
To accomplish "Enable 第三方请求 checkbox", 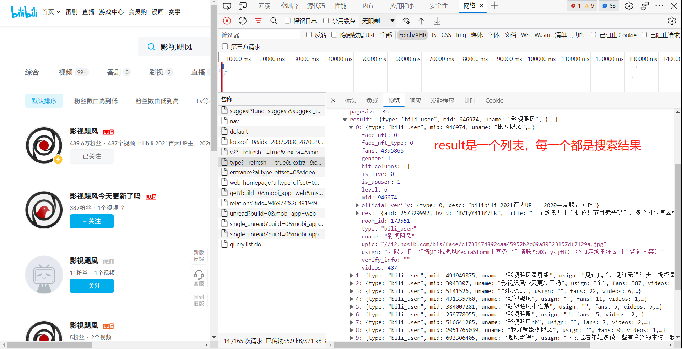I will point(225,46).
